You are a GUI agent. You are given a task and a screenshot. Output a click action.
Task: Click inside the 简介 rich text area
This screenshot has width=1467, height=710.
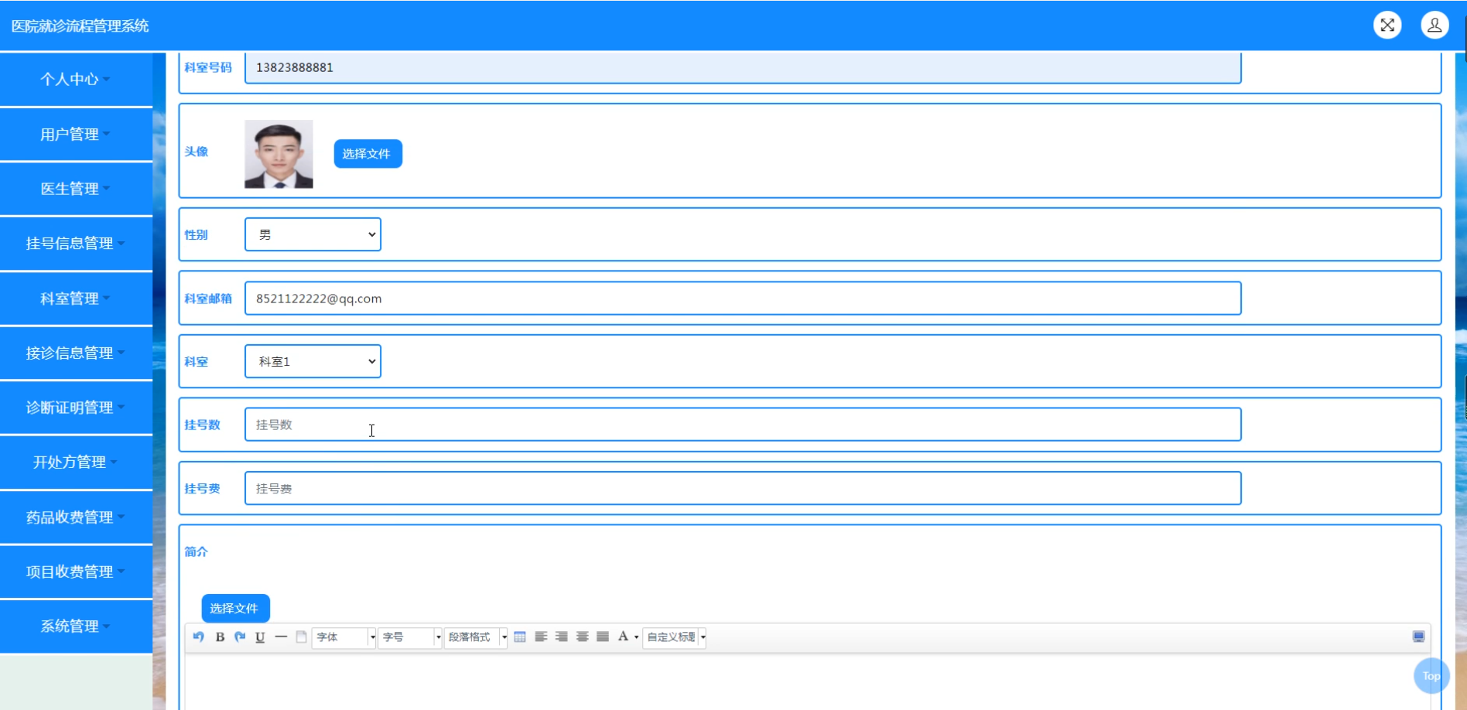point(807,682)
